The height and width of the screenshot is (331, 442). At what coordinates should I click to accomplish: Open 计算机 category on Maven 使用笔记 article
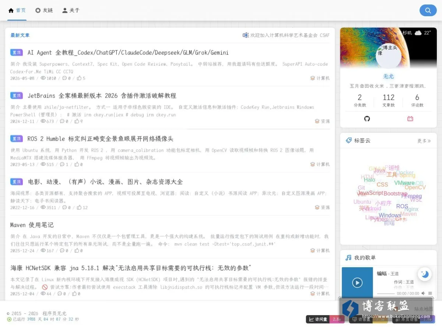[x=320, y=250]
